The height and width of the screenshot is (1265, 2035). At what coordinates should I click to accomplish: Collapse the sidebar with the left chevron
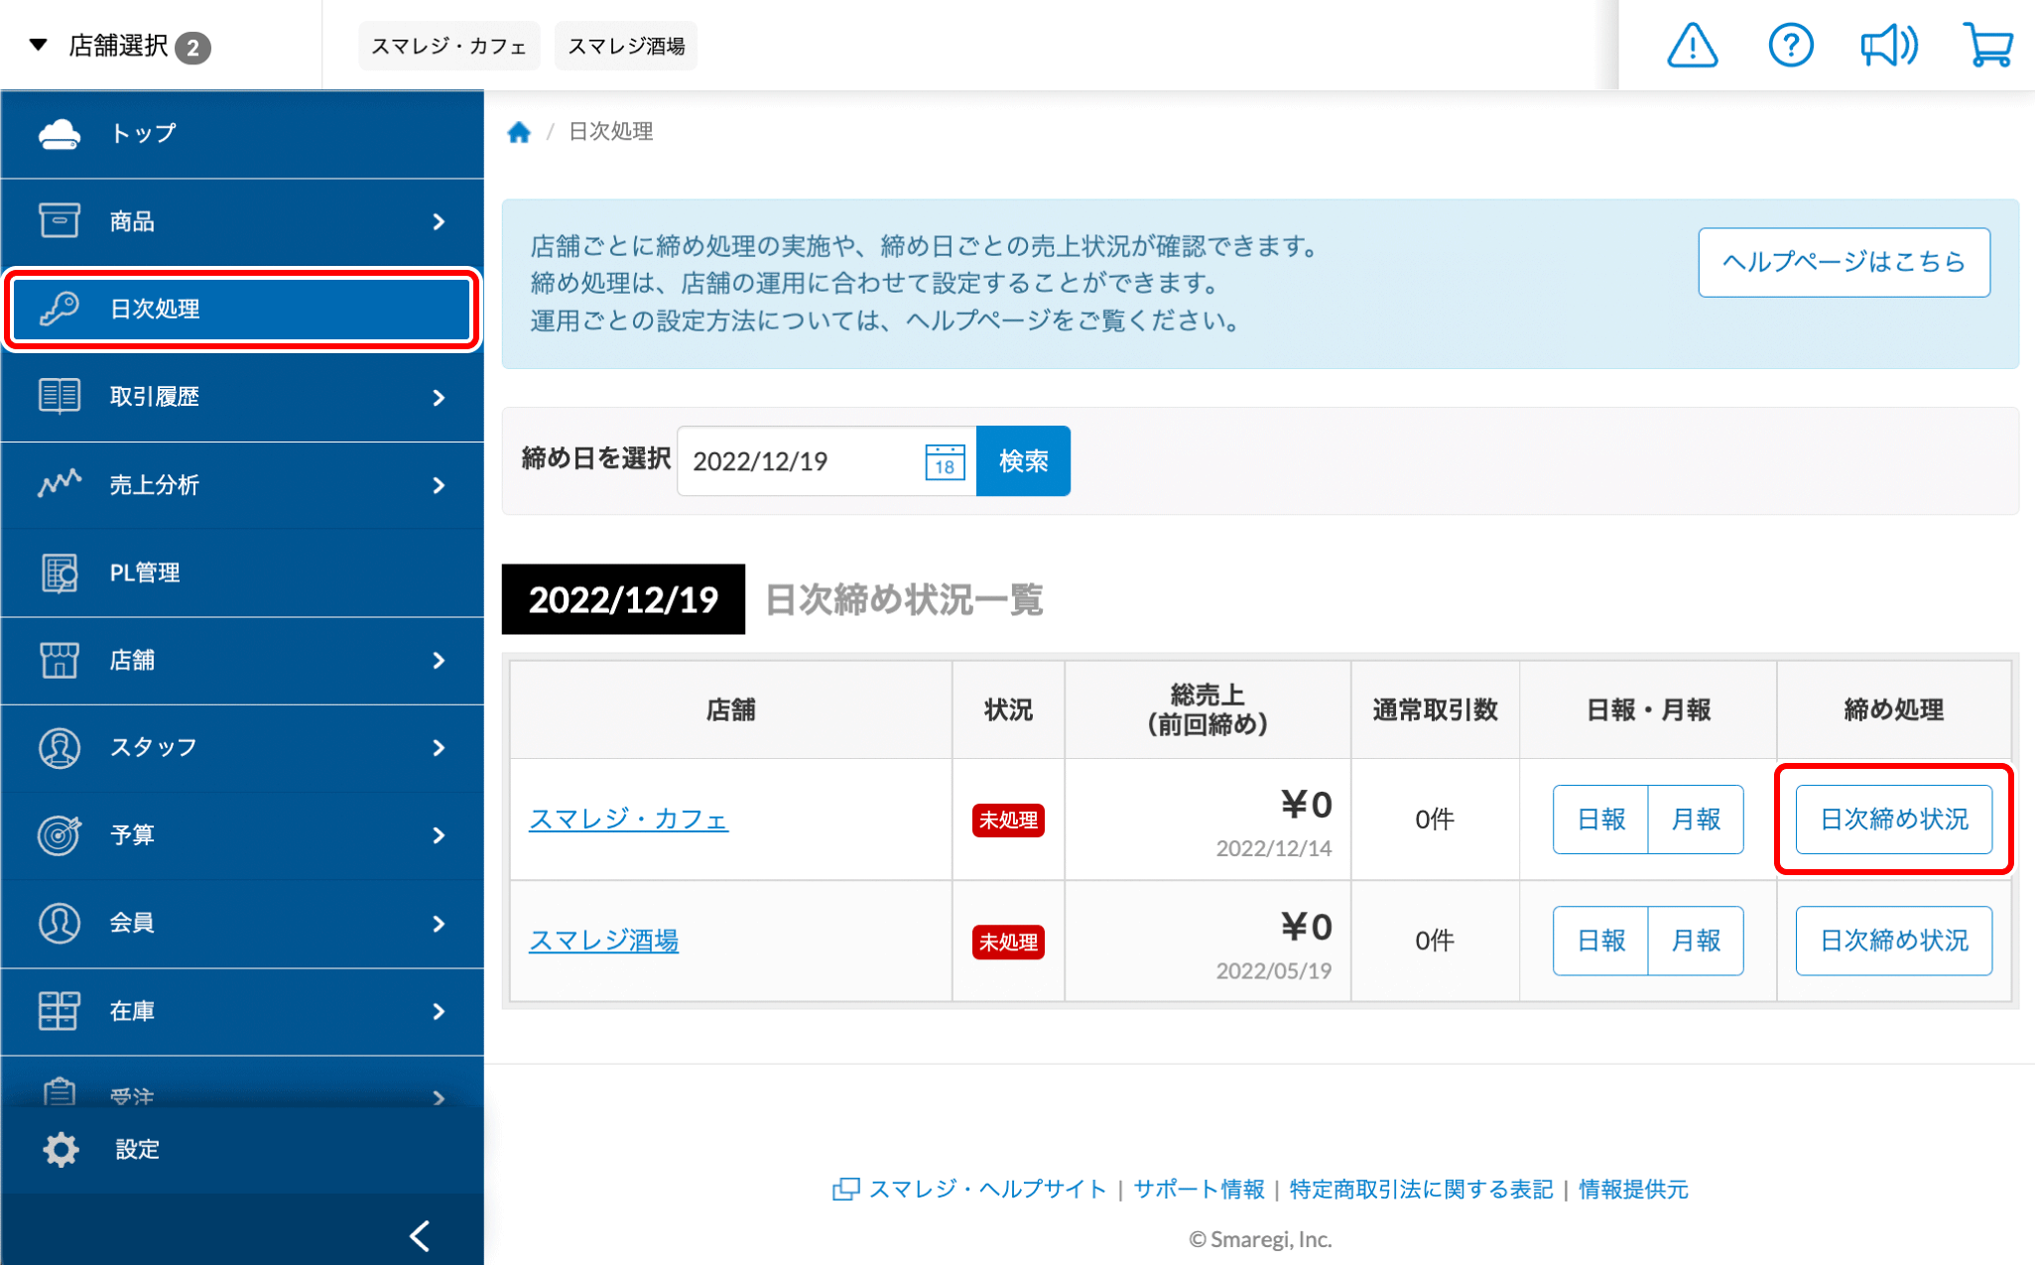[x=420, y=1235]
